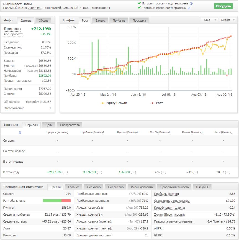This screenshot has height=240, width=239.
Task: Click the Прибыль-фактор label
Action: (x=166, y=194)
